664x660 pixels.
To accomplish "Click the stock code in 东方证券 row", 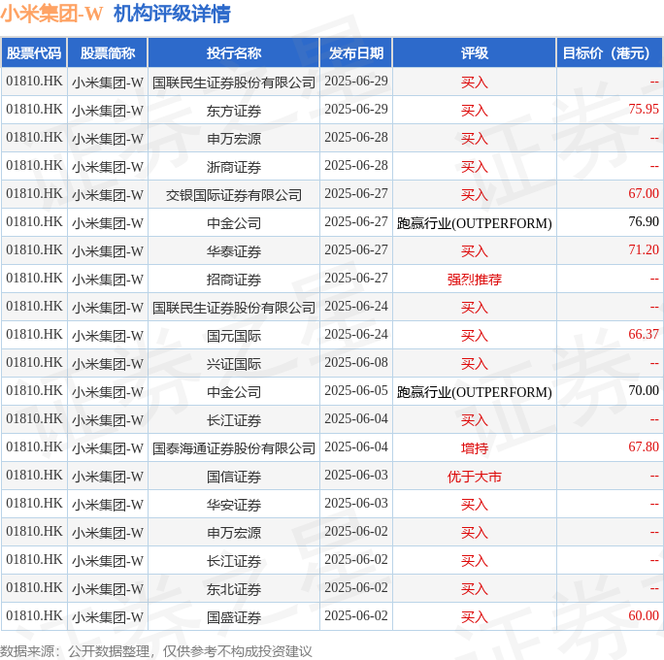I will (34, 110).
